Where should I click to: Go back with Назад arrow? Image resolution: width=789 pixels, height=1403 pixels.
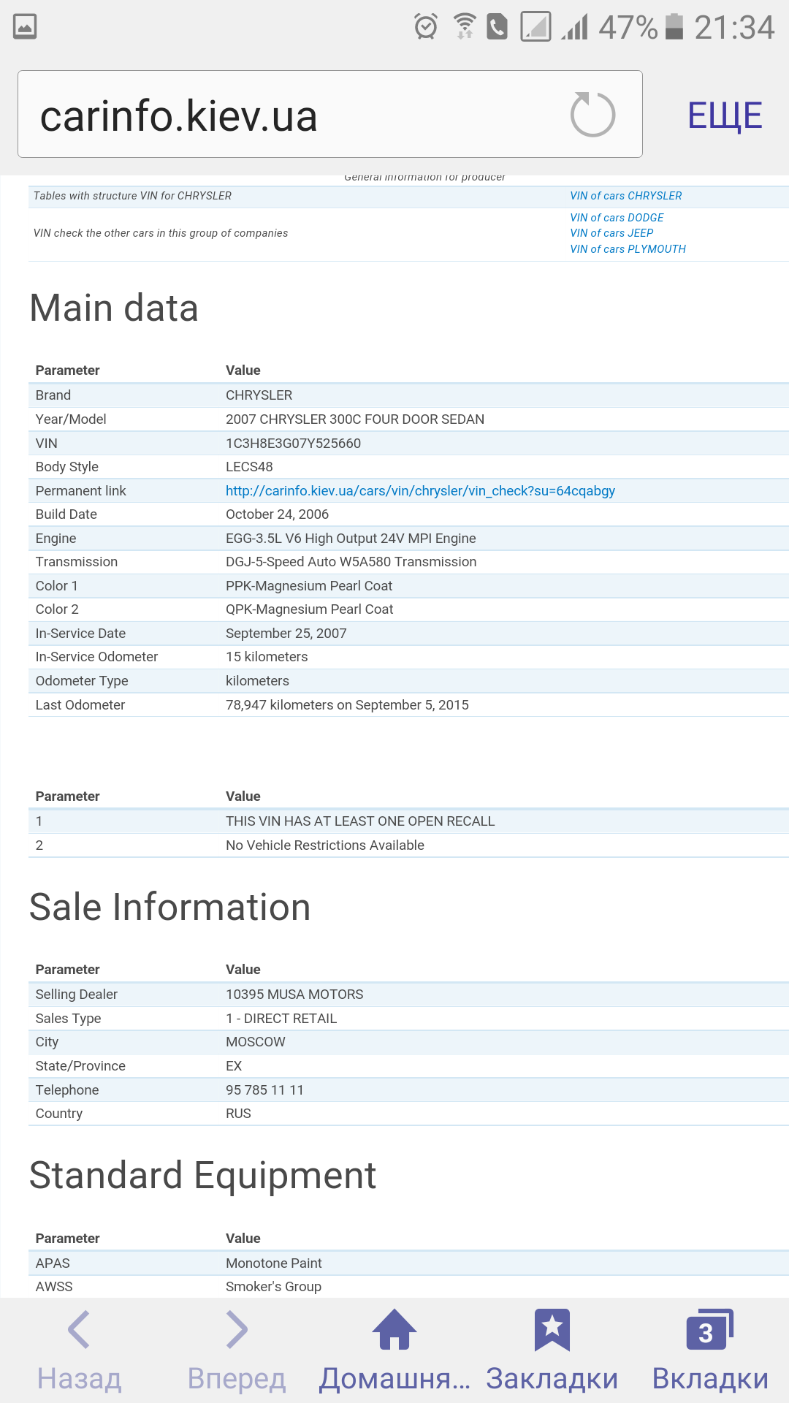click(x=79, y=1329)
